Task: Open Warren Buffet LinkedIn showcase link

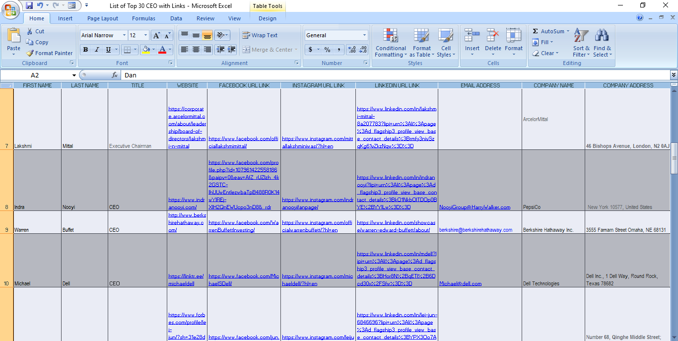Action: 396,226
